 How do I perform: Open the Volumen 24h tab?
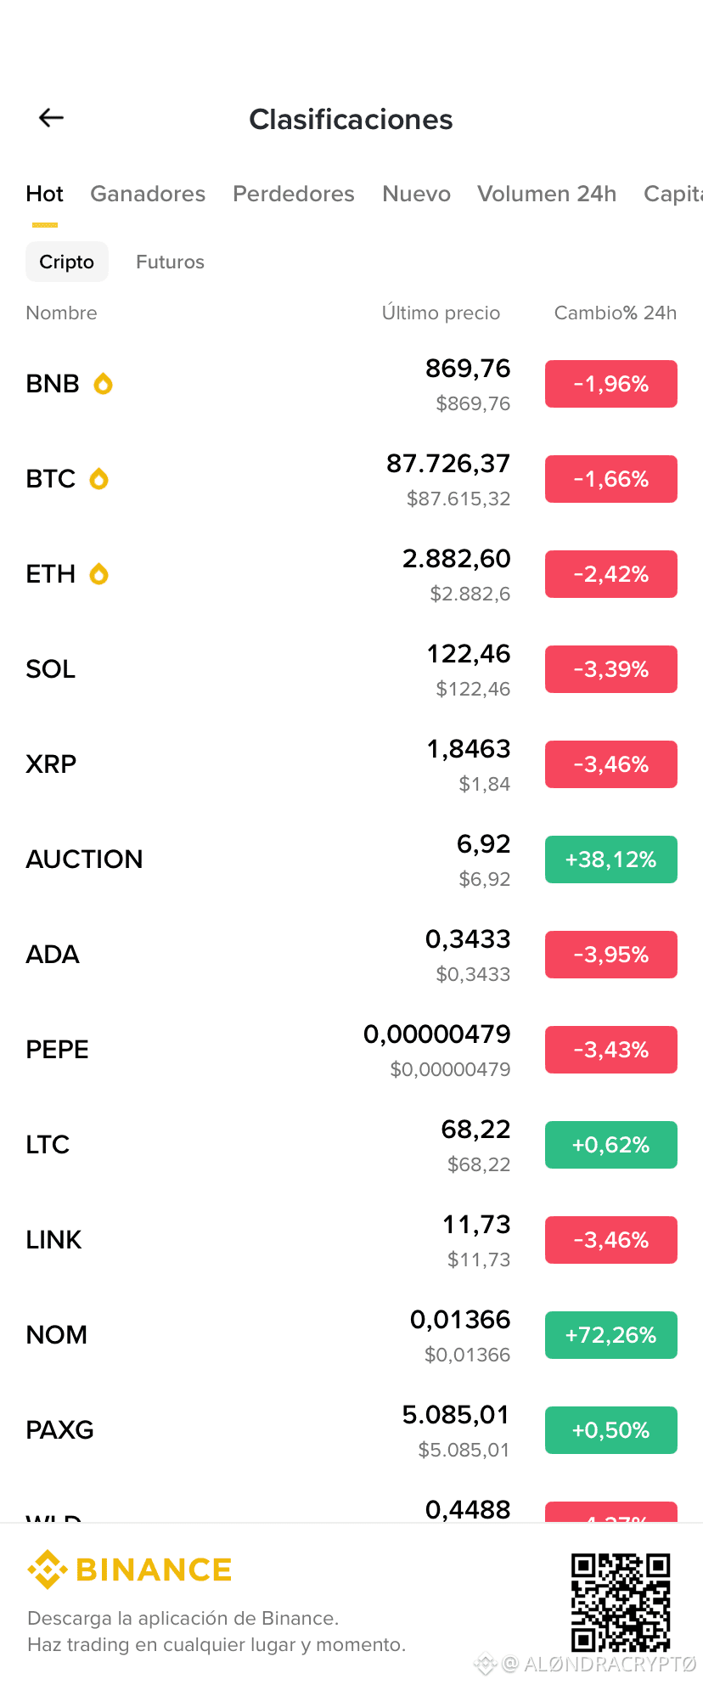pos(547,194)
